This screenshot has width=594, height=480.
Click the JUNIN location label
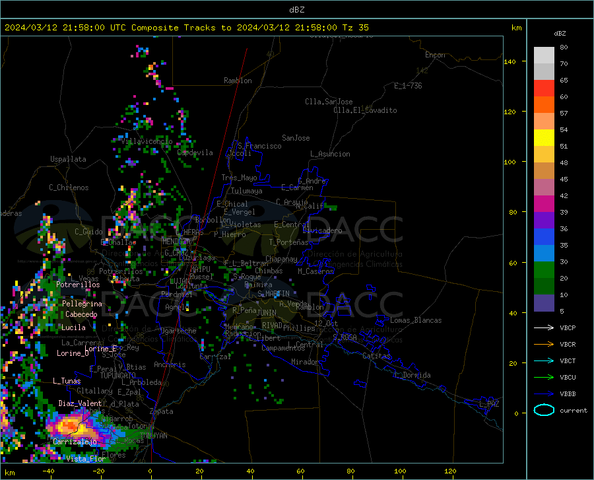point(267,313)
